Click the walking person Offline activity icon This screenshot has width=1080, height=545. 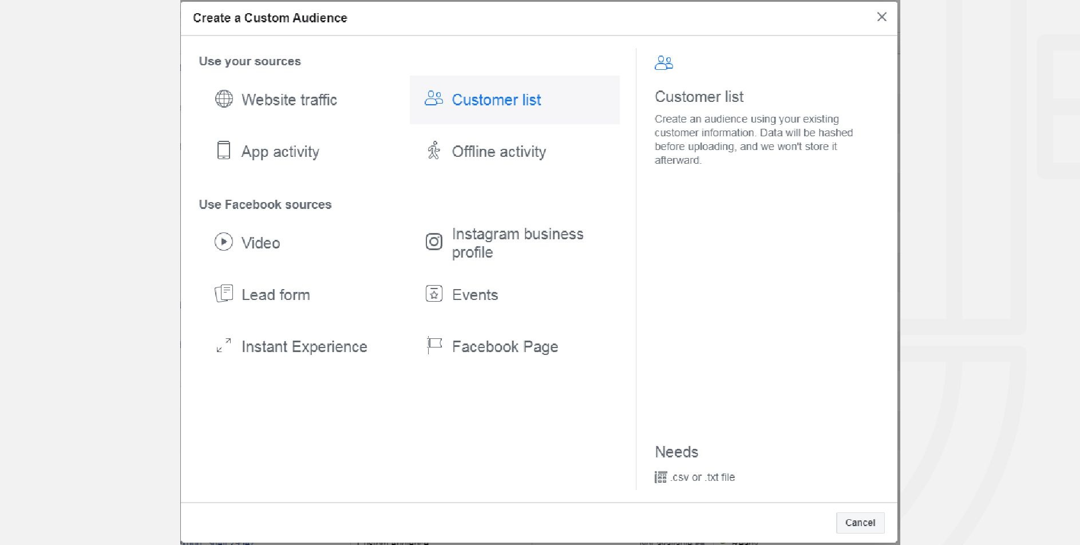coord(434,151)
